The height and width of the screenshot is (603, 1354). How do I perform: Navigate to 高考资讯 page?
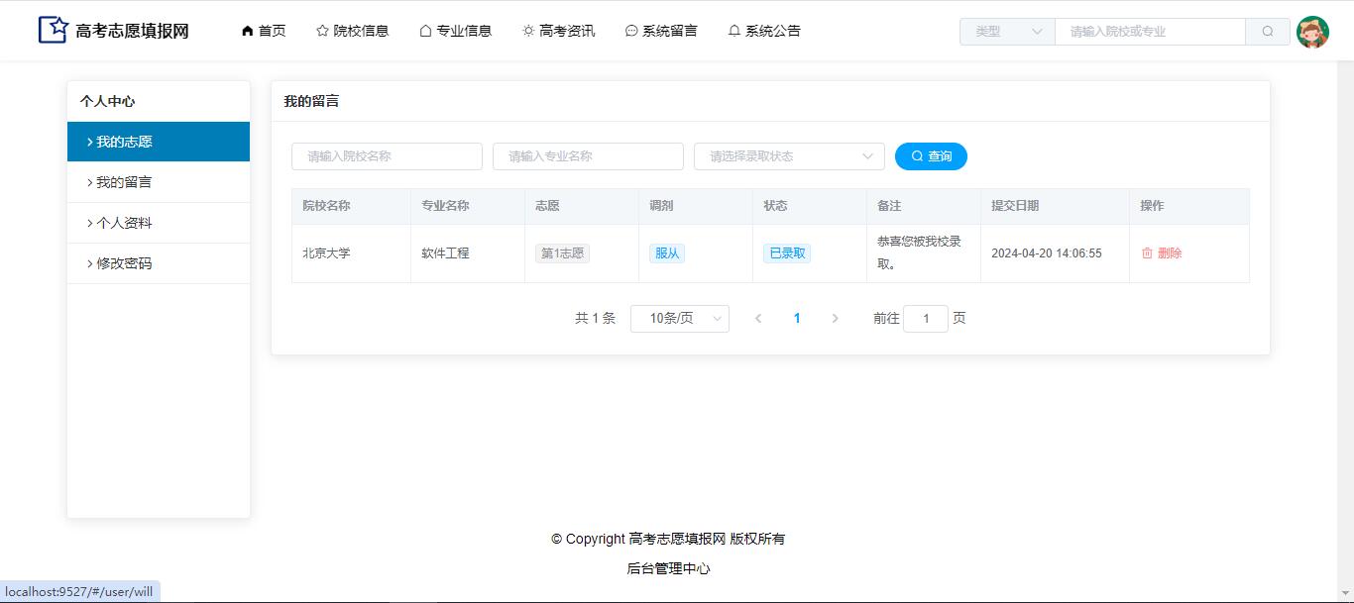click(x=559, y=31)
